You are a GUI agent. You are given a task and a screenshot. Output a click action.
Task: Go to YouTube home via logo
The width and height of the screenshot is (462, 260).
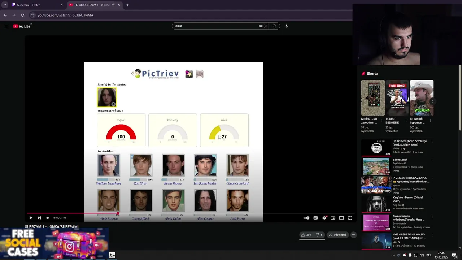(22, 26)
